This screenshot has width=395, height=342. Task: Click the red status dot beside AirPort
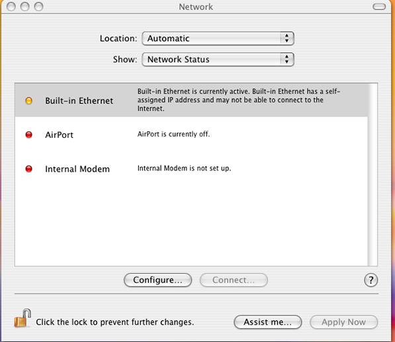(29, 135)
